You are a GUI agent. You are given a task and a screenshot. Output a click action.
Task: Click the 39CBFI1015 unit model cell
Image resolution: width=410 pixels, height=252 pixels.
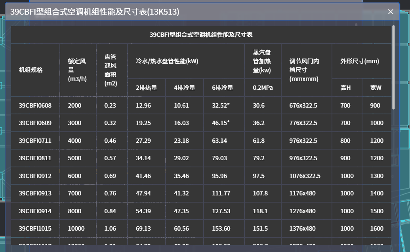[x=35, y=228]
